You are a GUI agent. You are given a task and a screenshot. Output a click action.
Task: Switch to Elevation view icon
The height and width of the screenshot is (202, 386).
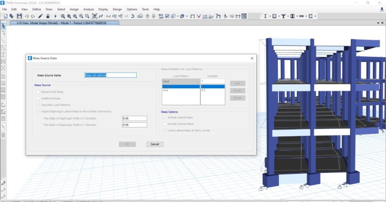pyautogui.click(x=120, y=16)
